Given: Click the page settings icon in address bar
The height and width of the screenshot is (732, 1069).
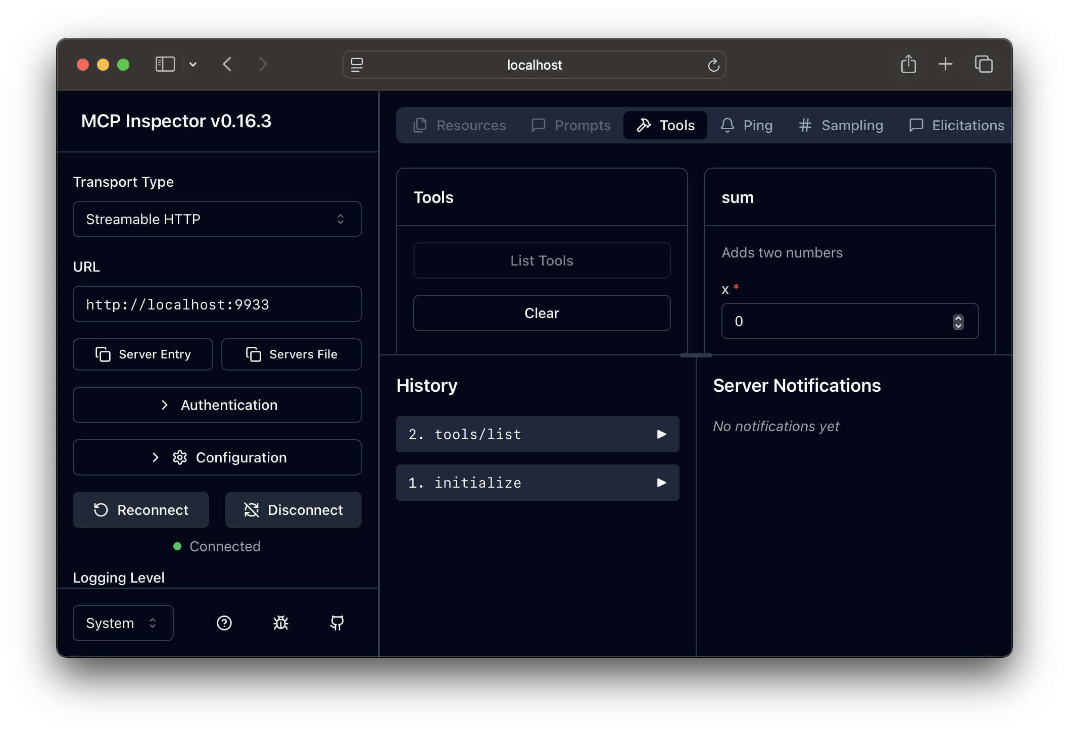Looking at the screenshot, I should (x=357, y=65).
